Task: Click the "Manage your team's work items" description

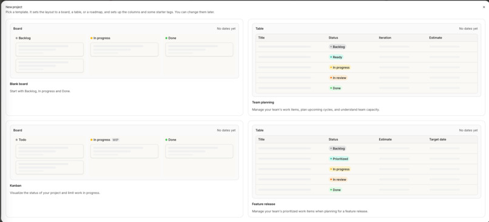Action: point(315,109)
